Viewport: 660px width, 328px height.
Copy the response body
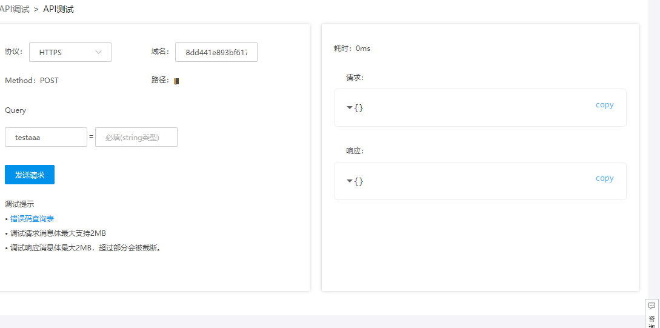(x=604, y=178)
